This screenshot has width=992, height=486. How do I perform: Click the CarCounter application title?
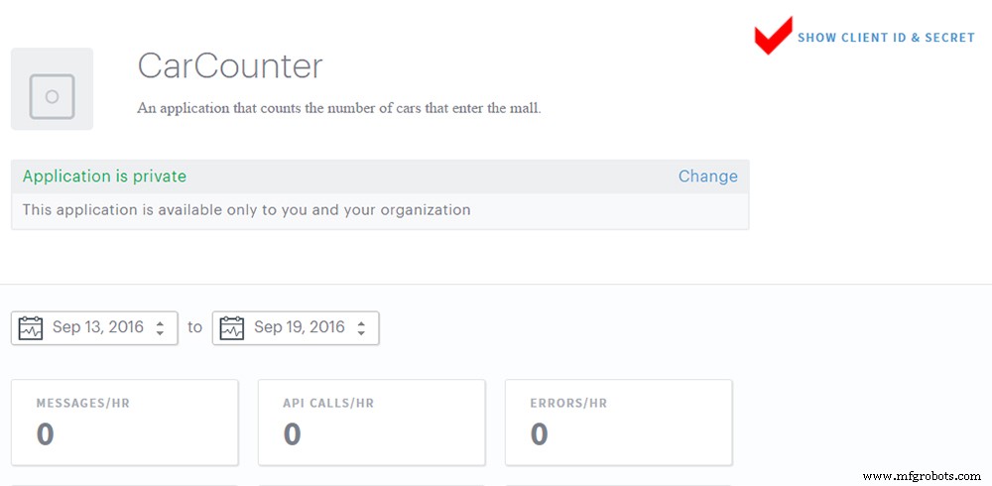pyautogui.click(x=230, y=66)
